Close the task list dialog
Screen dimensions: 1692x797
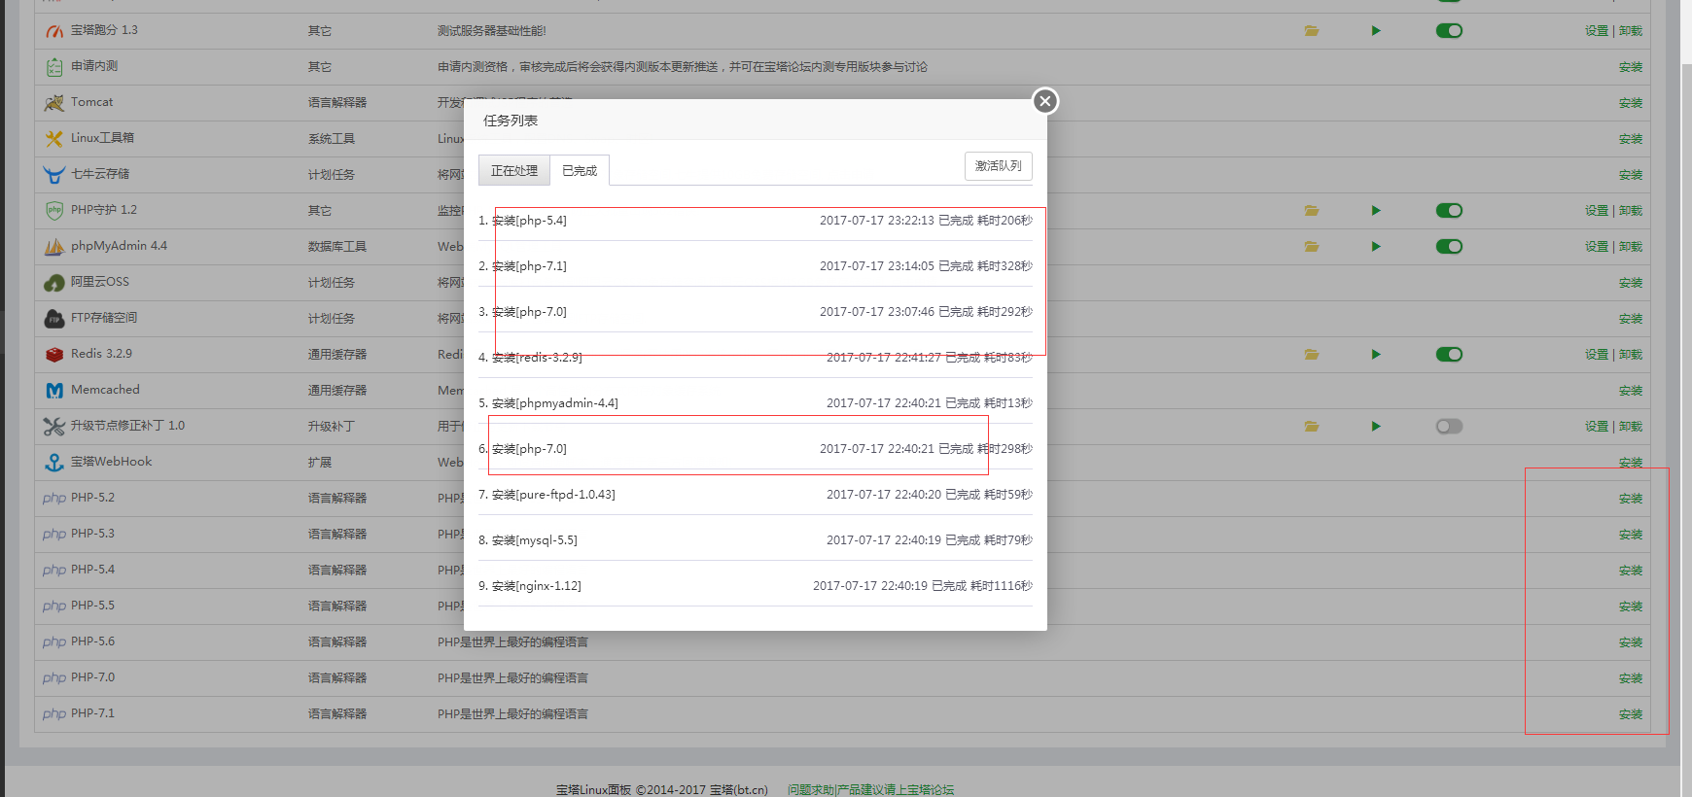pos(1045,101)
